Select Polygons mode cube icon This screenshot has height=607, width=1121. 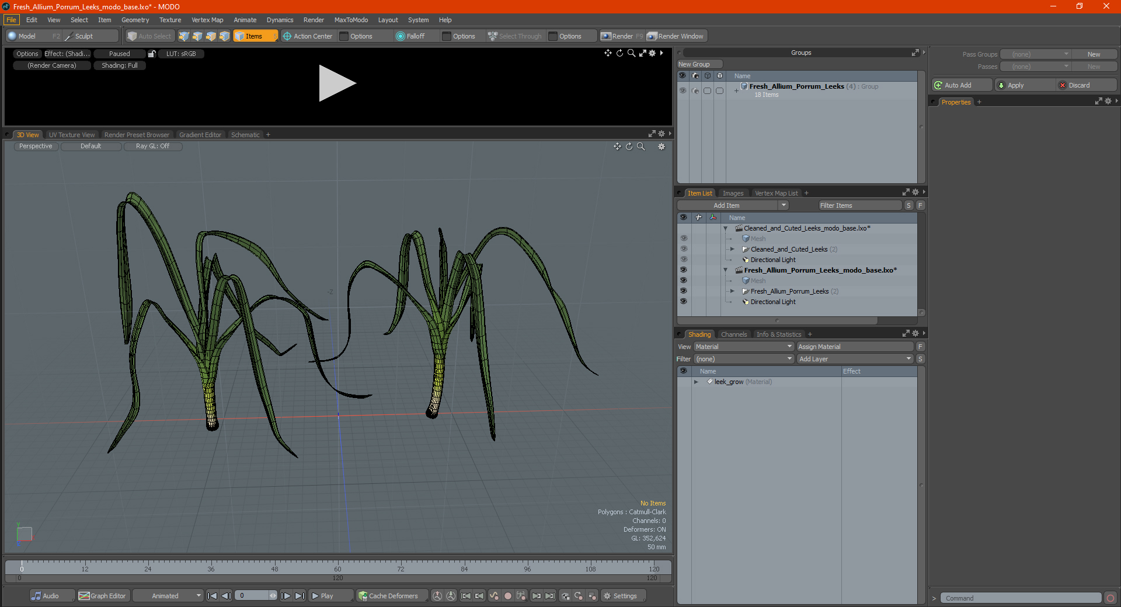(211, 36)
